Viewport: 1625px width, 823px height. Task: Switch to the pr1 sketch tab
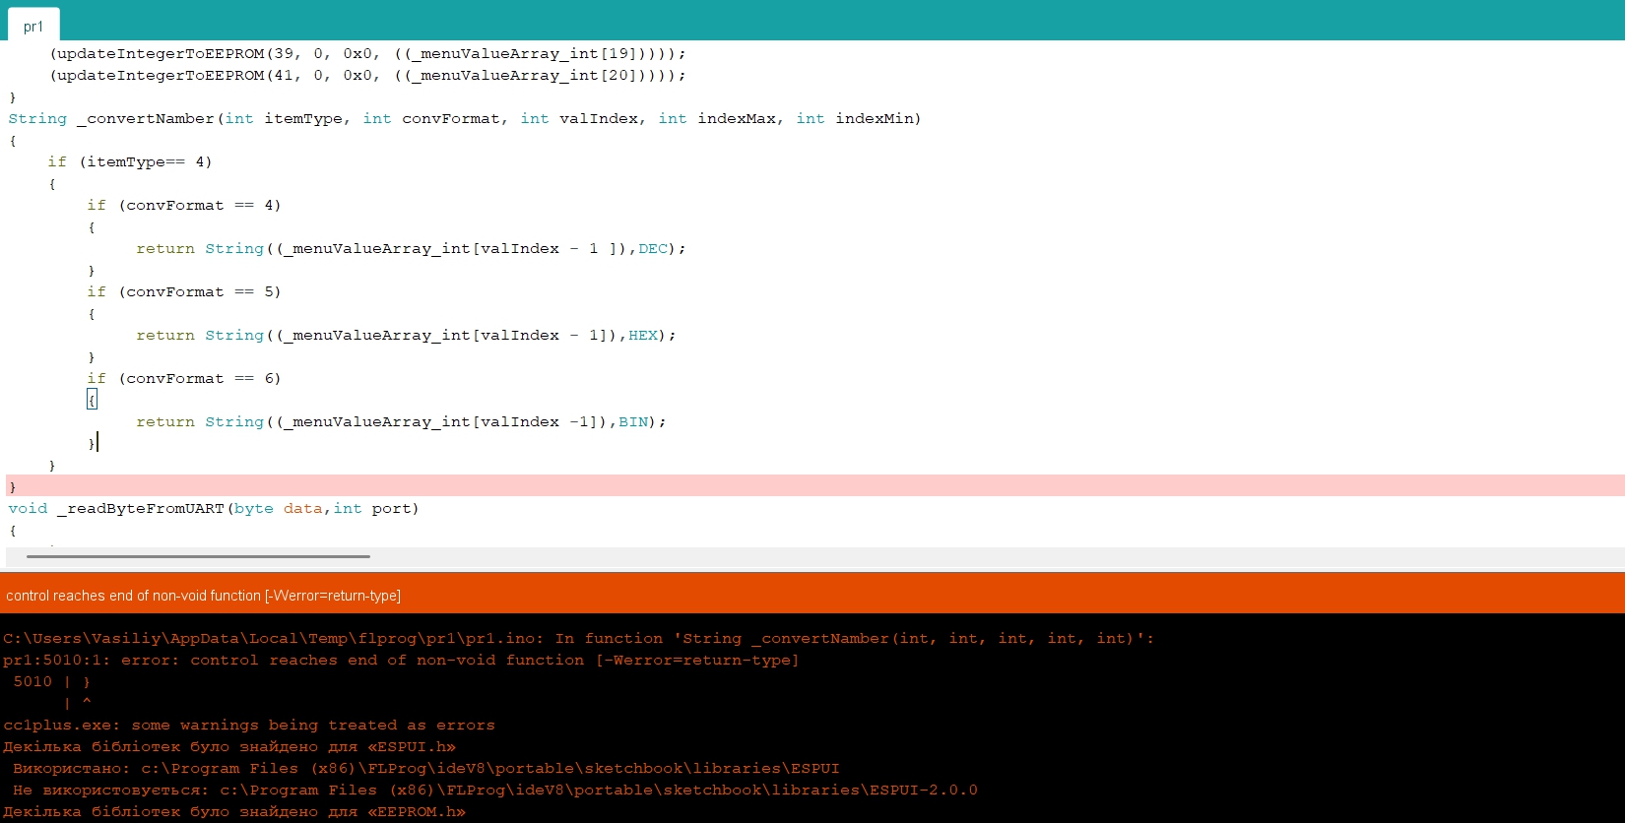(33, 27)
